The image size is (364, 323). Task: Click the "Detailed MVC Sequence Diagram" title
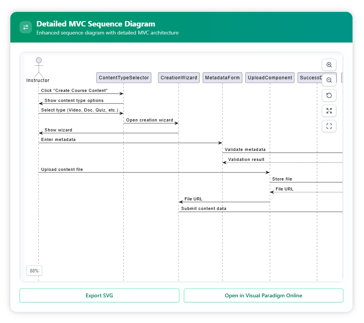click(96, 24)
